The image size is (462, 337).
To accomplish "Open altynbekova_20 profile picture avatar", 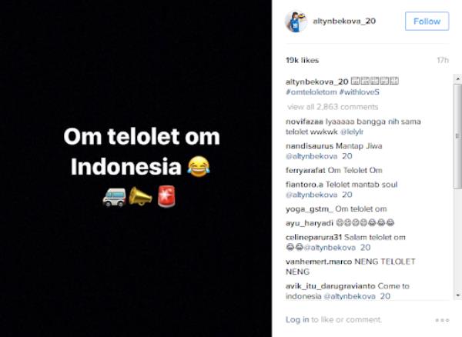I will (296, 22).
